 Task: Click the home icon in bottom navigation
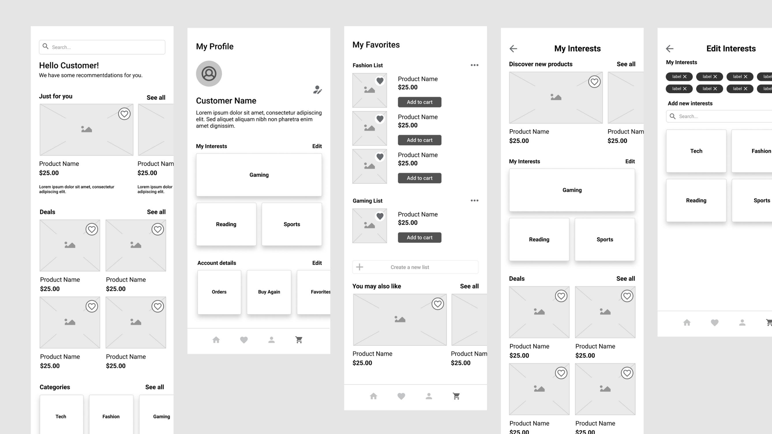216,340
